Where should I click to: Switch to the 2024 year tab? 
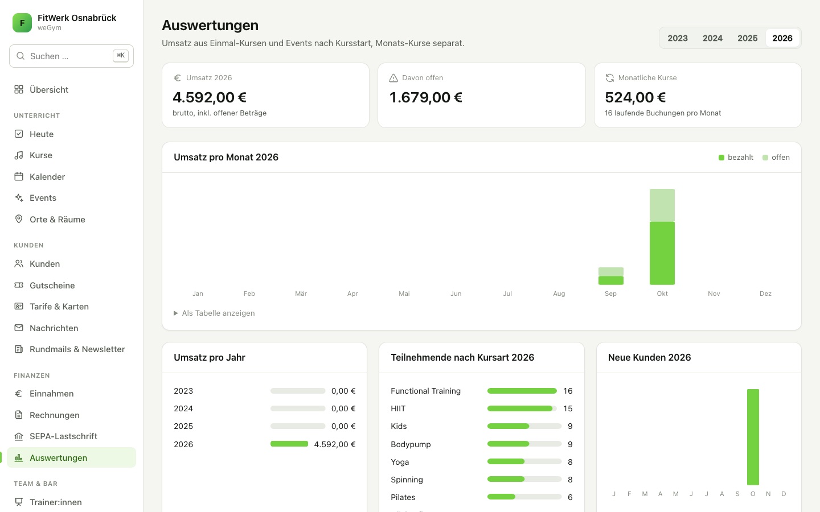pos(712,38)
